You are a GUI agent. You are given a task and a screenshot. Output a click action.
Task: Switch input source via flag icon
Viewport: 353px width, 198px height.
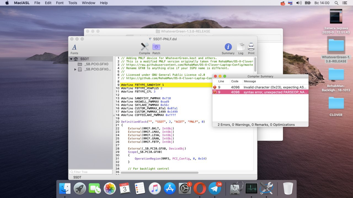click(x=290, y=3)
